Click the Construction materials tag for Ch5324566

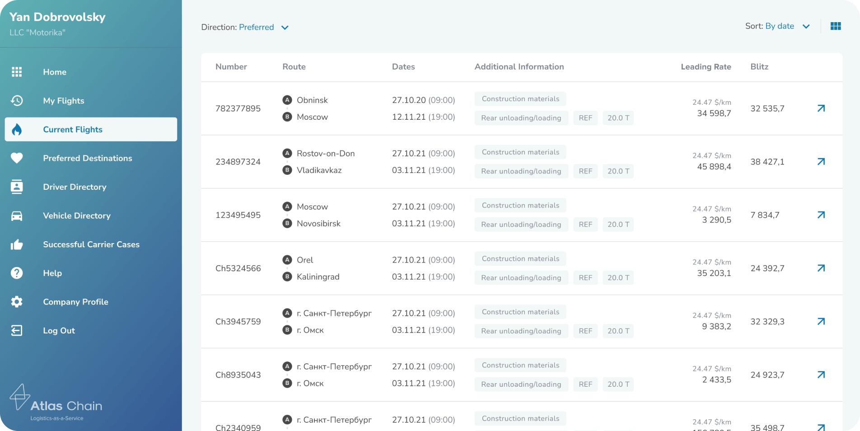point(520,259)
